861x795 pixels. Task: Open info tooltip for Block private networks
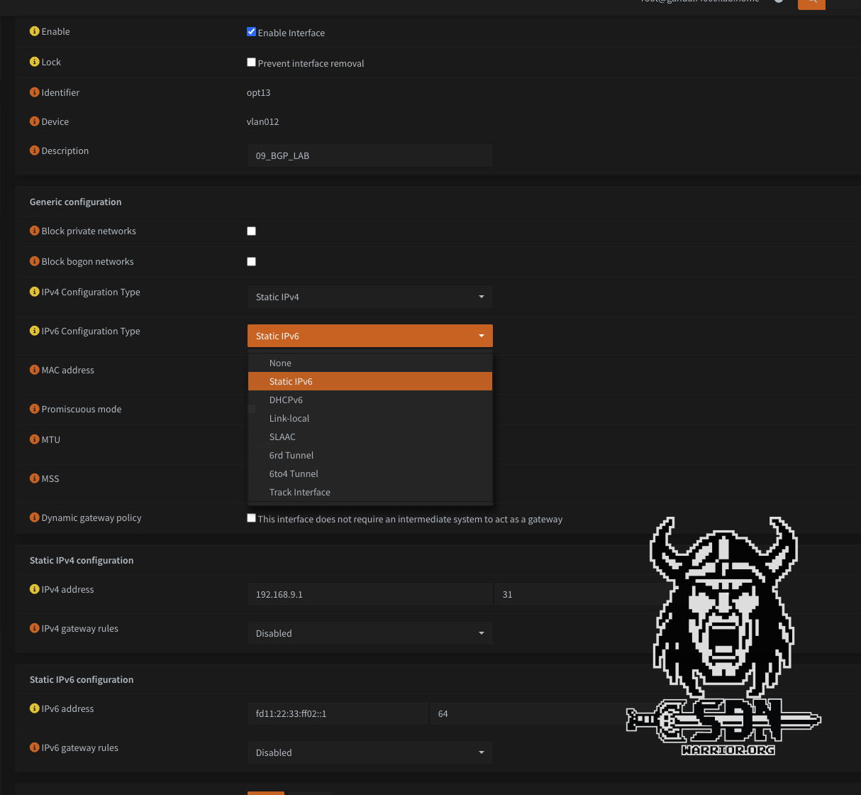pyautogui.click(x=34, y=231)
